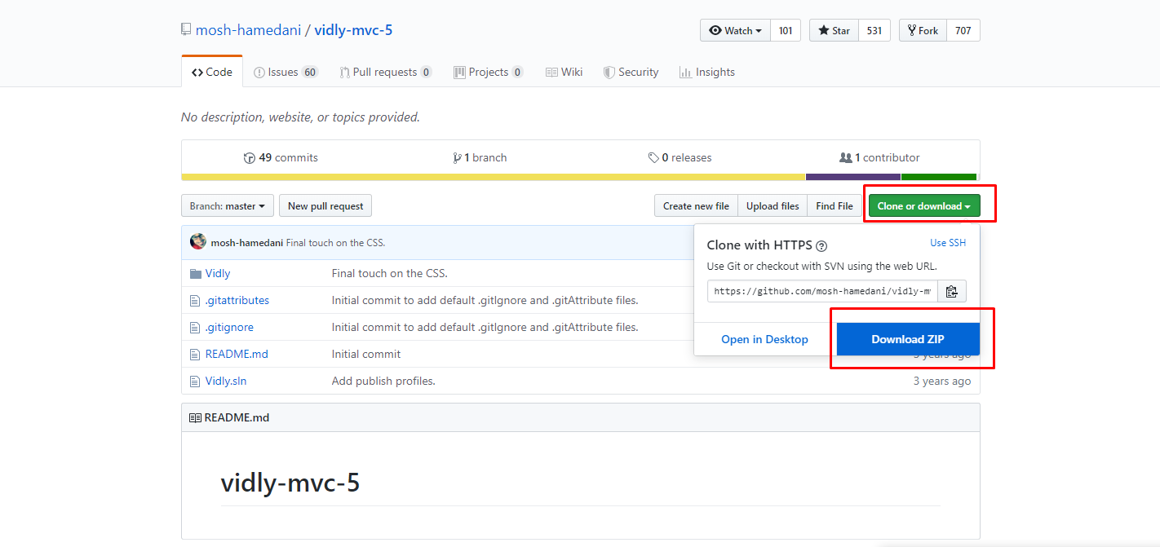Click the Vidly folder icon
Screen dimensions: 1160x547
[195, 274]
